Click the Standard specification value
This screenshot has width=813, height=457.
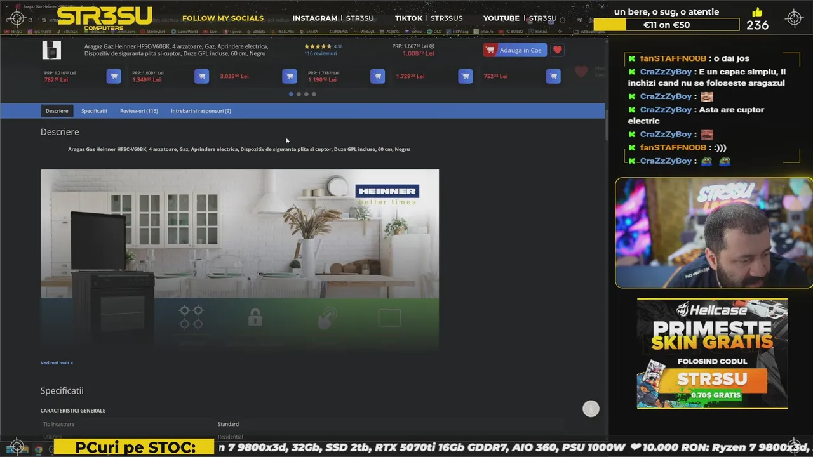[228, 424]
